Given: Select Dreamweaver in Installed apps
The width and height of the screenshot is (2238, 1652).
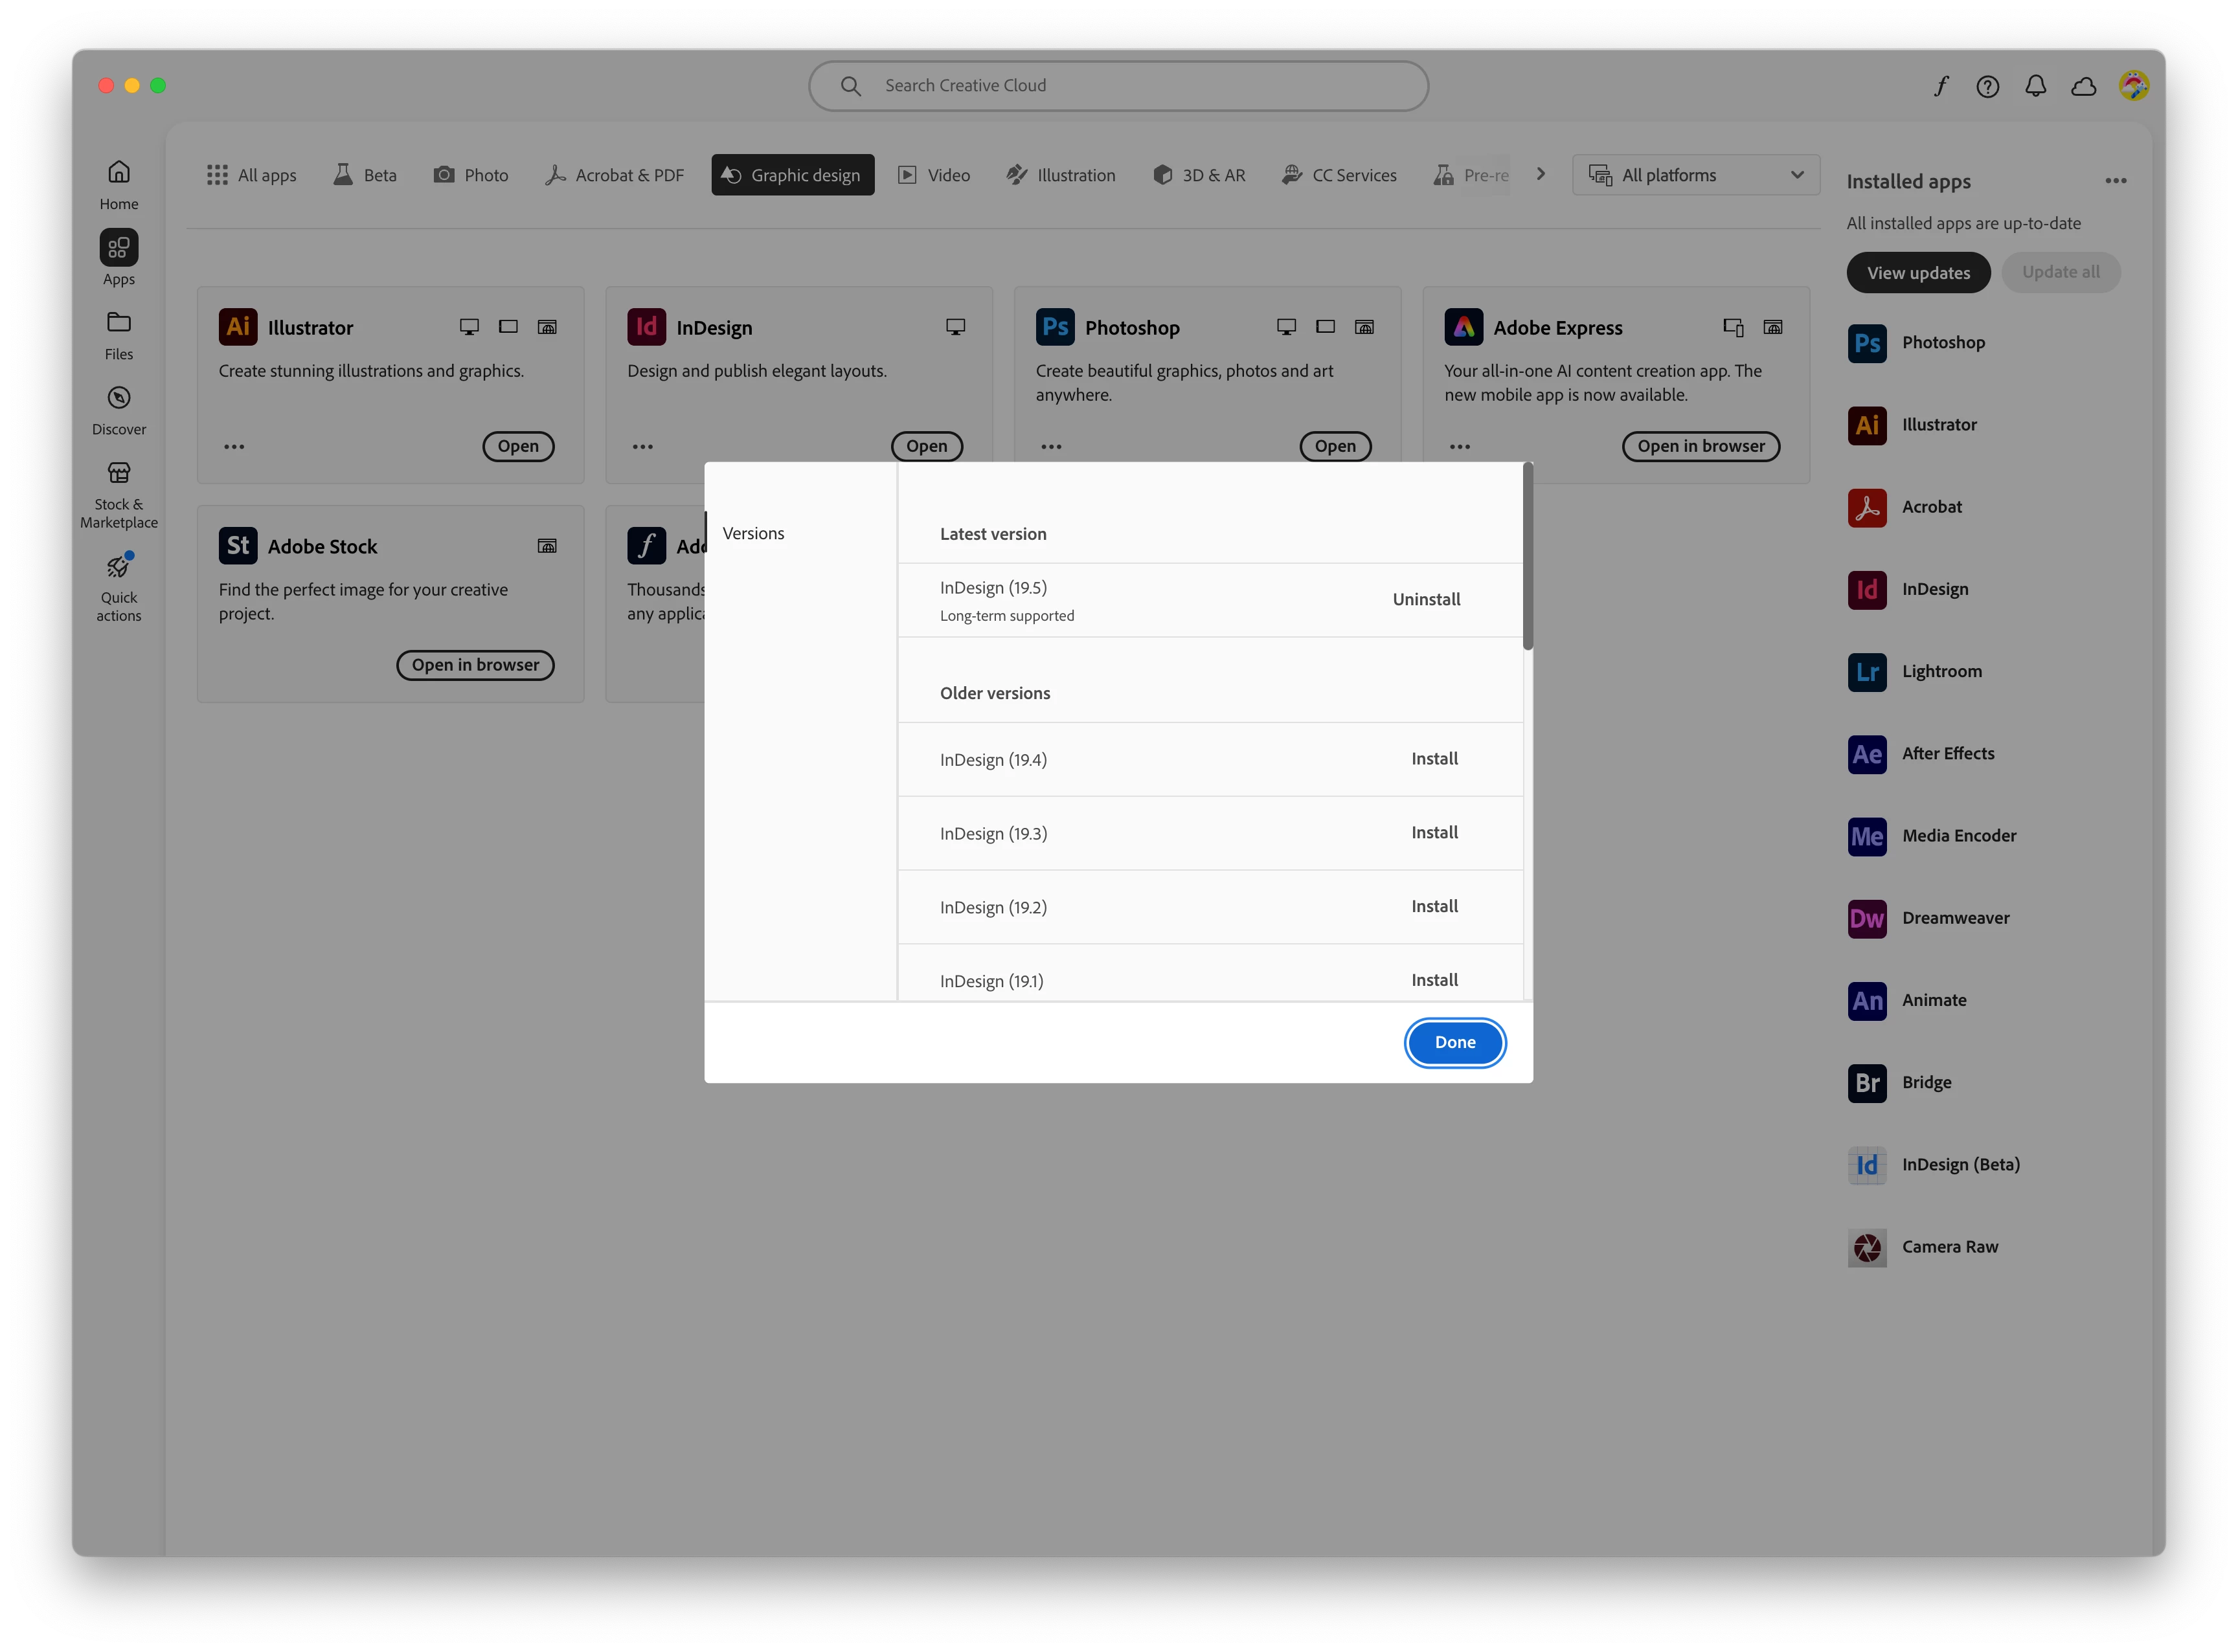Looking at the screenshot, I should tap(1929, 918).
